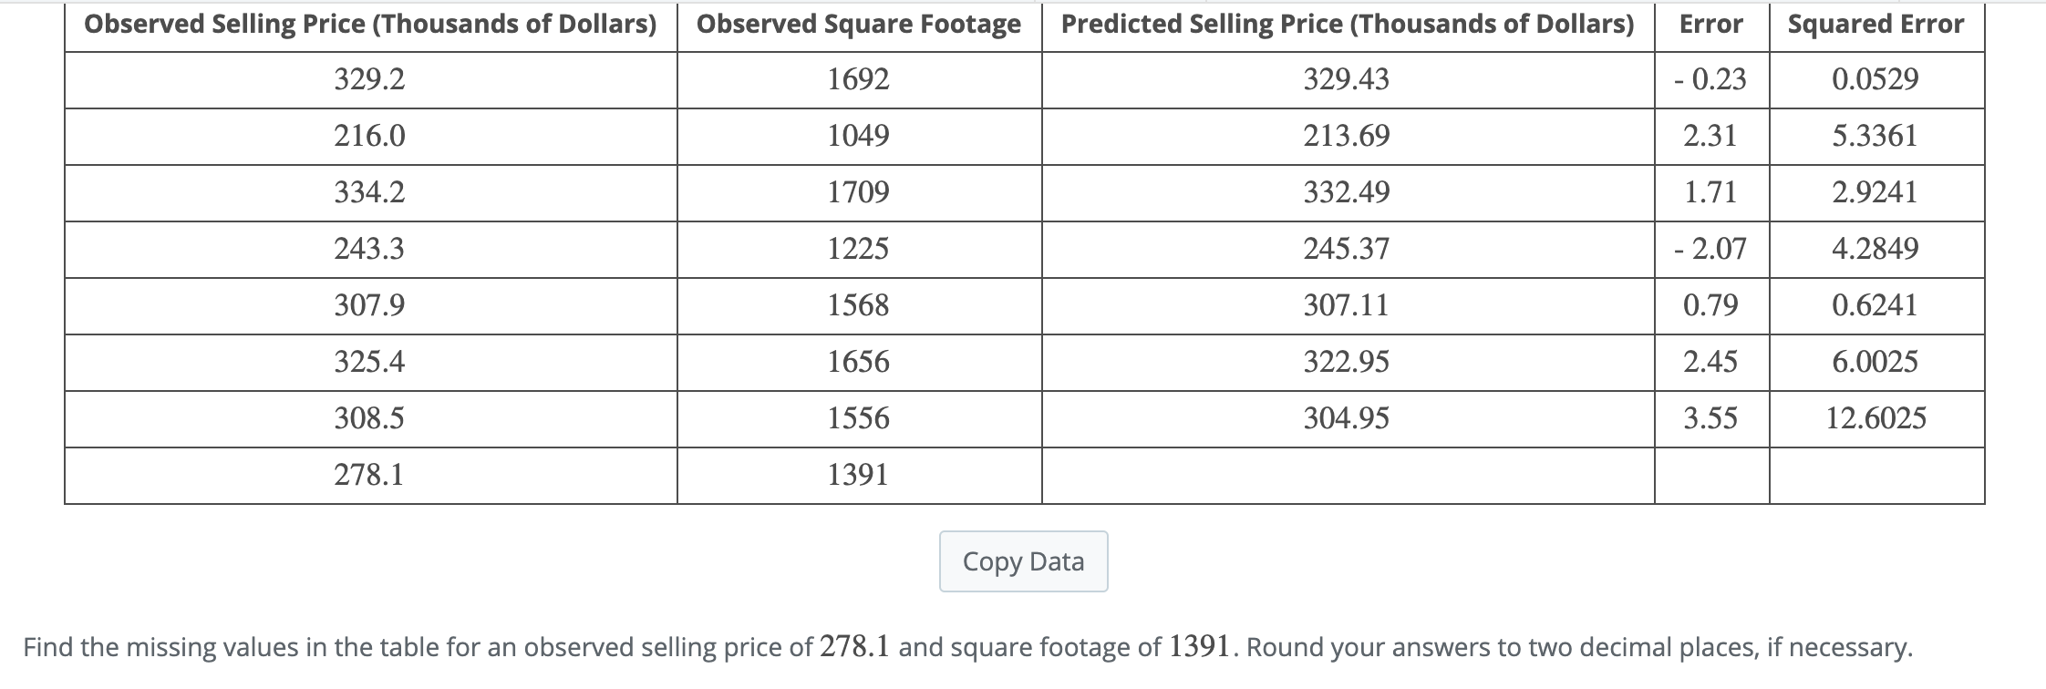The image size is (2046, 689).
Task: Click the observed price cell 329.2
Action: pos(369,80)
